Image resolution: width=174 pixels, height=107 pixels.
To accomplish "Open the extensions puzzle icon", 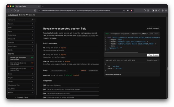I will (x=145, y=11).
